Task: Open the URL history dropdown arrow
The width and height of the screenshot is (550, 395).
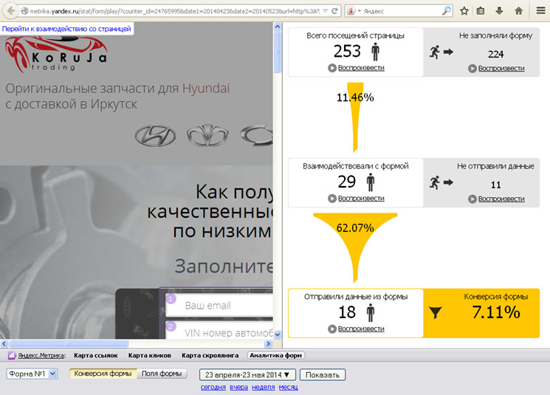Action: [x=326, y=11]
